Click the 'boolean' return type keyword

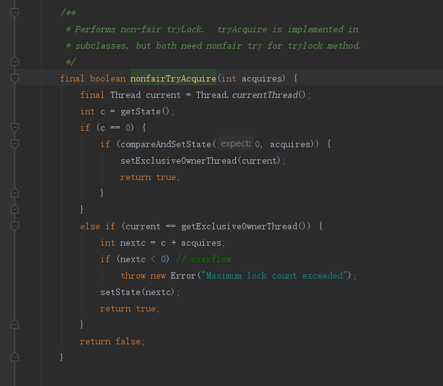pyautogui.click(x=108, y=78)
